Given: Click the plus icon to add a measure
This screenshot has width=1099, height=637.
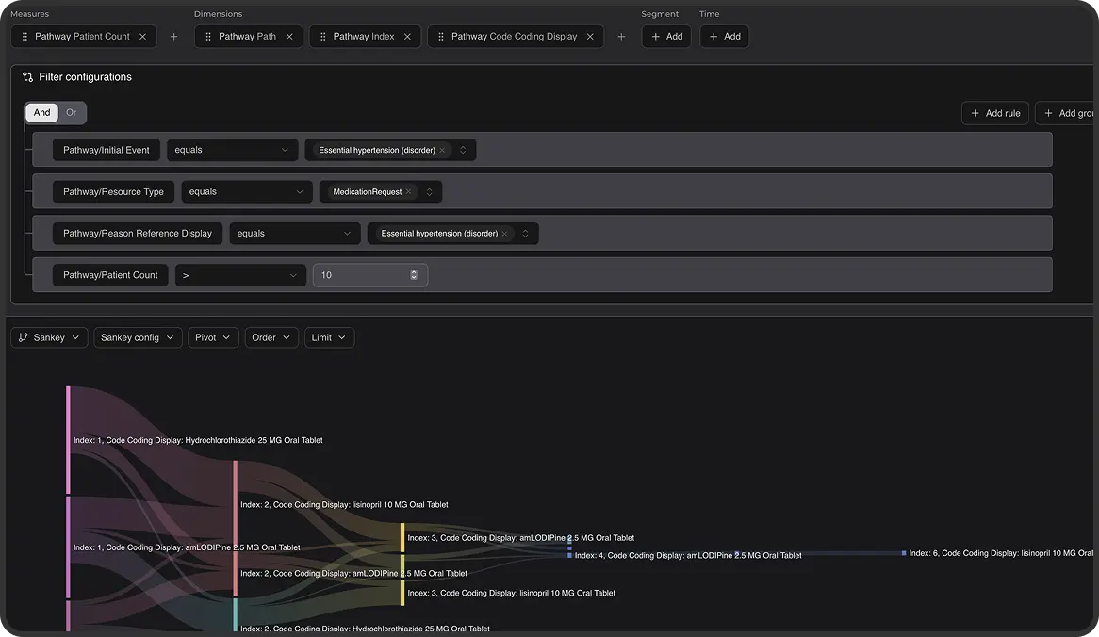Looking at the screenshot, I should pos(173,37).
